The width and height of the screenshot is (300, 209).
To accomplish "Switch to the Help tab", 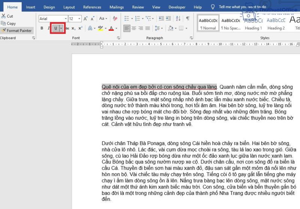I will [x=198, y=7].
